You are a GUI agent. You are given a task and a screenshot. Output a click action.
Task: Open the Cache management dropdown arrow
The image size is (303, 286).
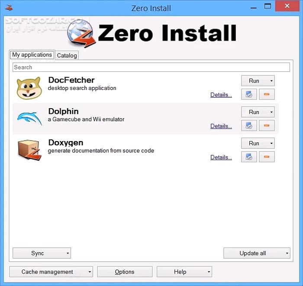[x=90, y=272]
